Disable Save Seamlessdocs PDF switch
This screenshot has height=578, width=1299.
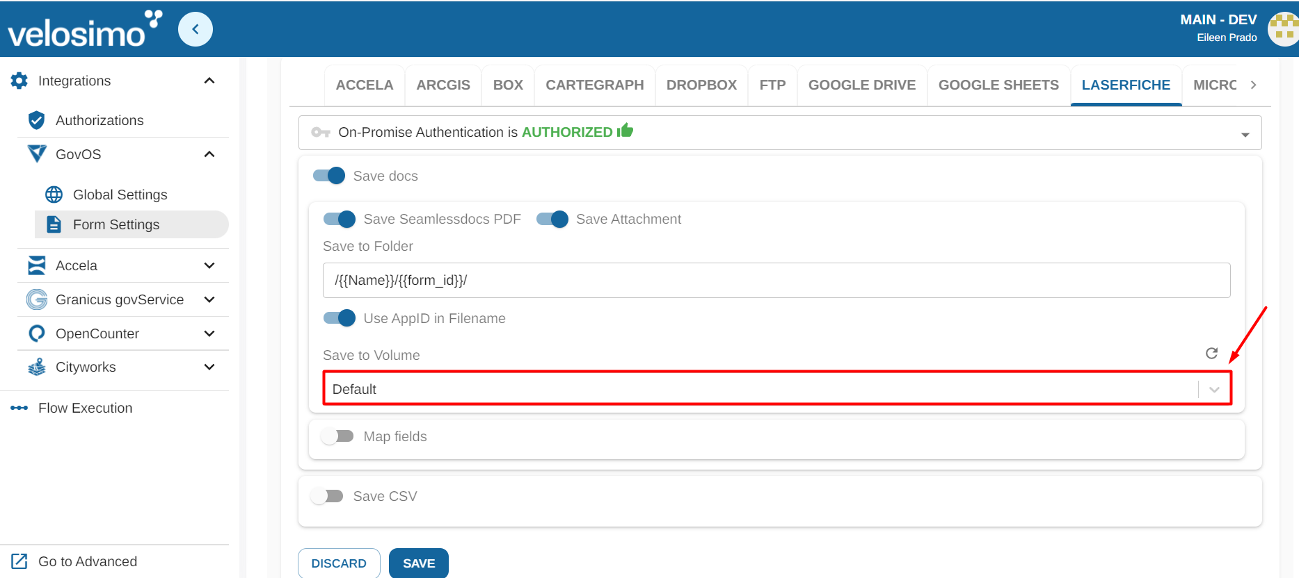tap(340, 220)
